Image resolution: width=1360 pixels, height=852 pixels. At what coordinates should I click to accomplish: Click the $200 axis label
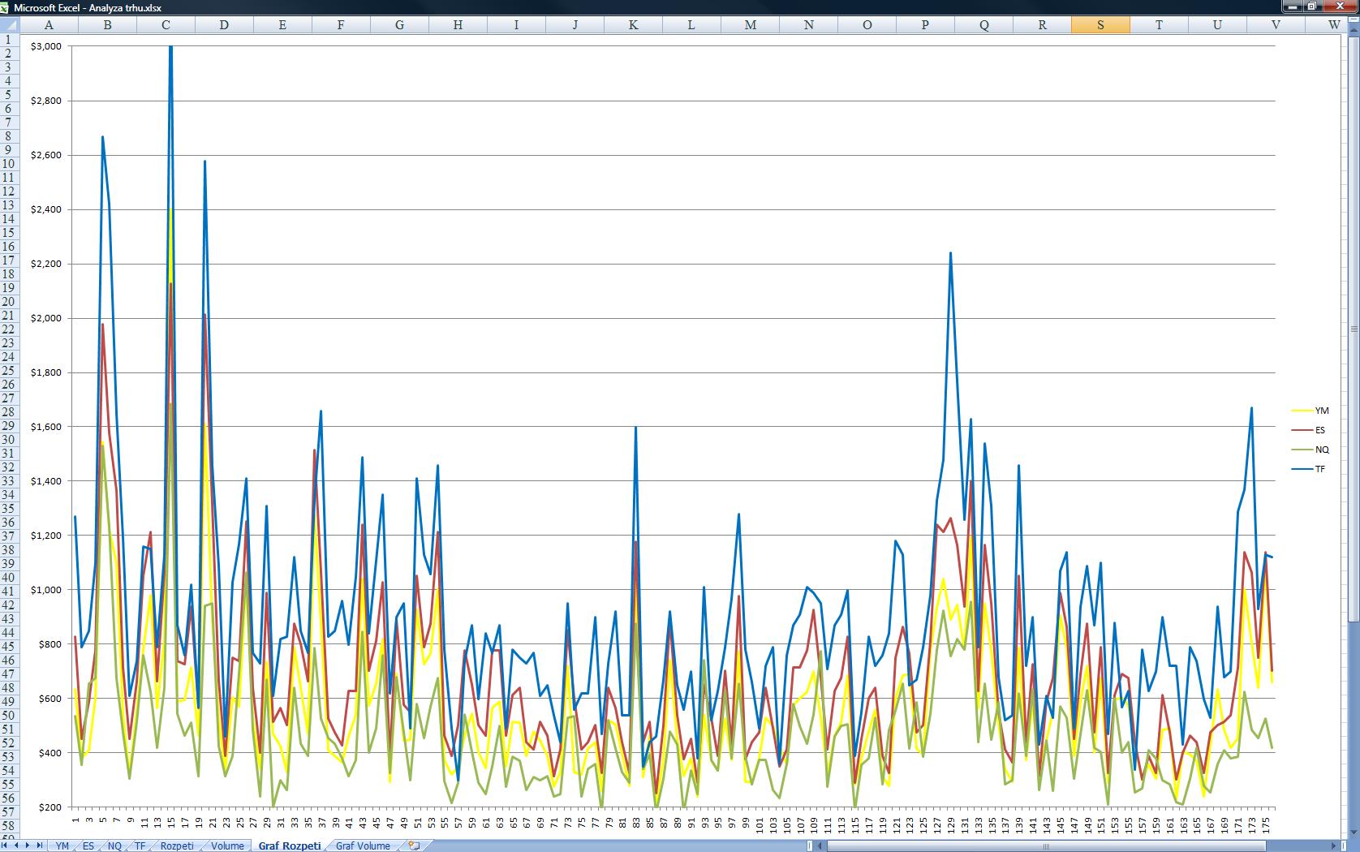(49, 807)
